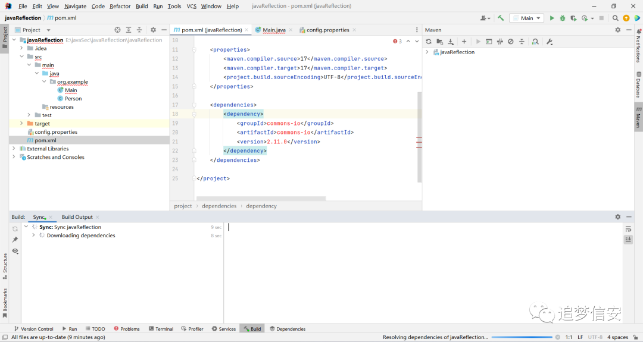Screen dimensions: 643x342
Task: Open the Problems tool window button
Action: tap(127, 329)
